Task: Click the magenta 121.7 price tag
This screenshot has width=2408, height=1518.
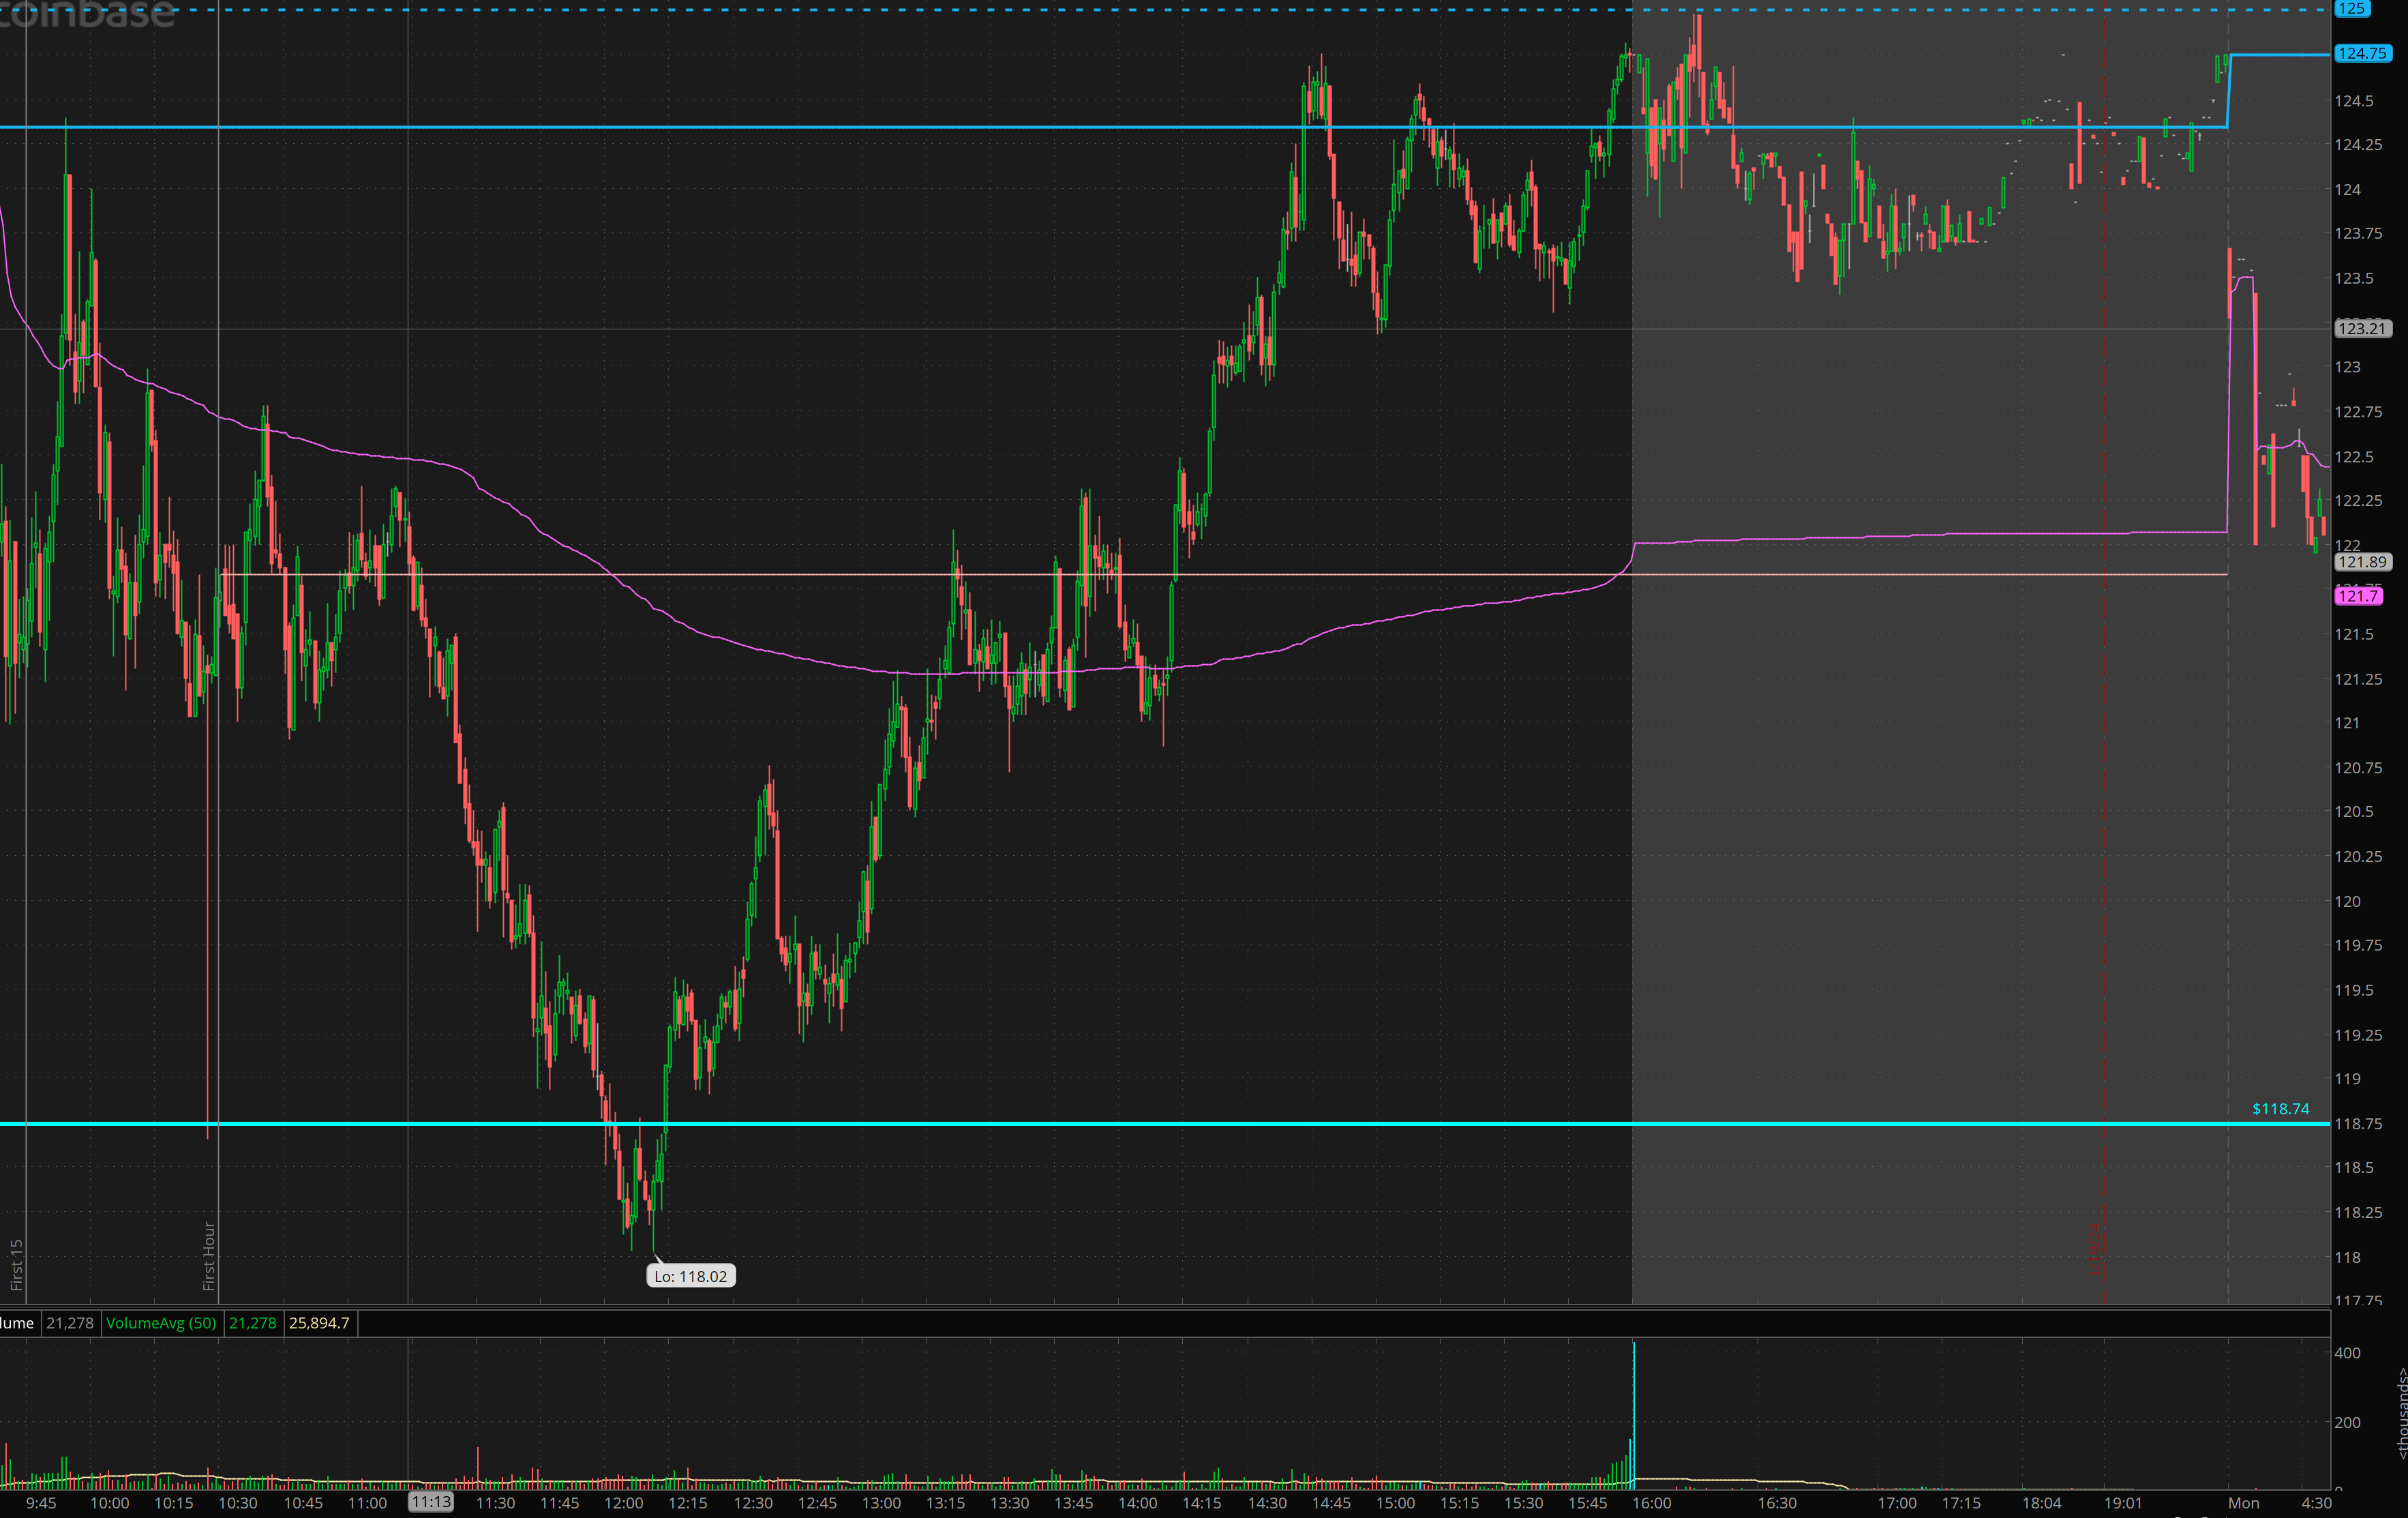Action: tap(2357, 596)
